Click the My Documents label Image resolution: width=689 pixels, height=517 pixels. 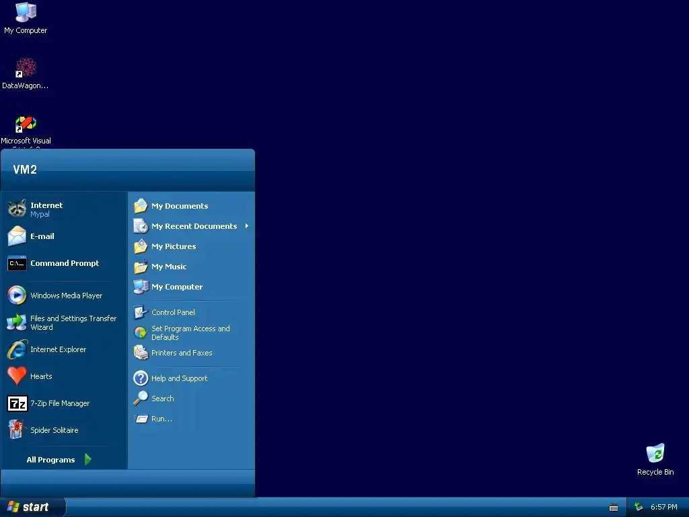point(180,206)
